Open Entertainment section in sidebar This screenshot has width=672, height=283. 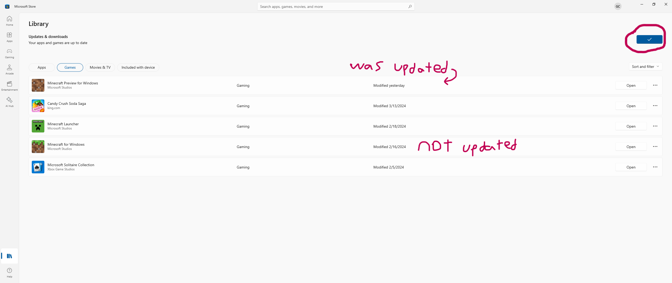tap(9, 86)
